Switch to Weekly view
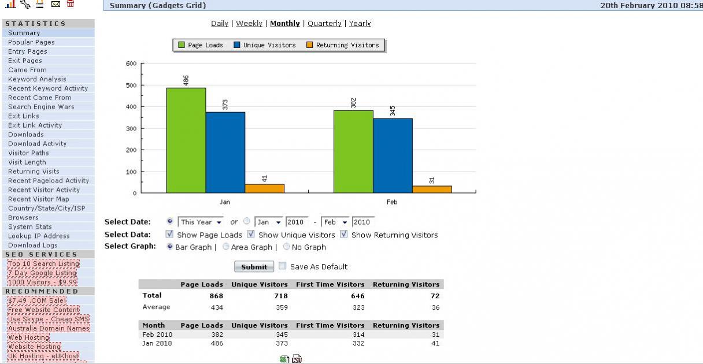This screenshot has height=364, width=703. tap(249, 24)
